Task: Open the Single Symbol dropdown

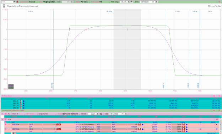Action: (x=47, y=114)
